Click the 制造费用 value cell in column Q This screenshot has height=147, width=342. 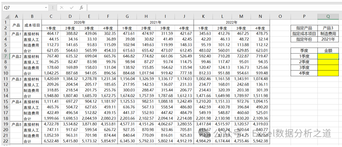pos(328,34)
